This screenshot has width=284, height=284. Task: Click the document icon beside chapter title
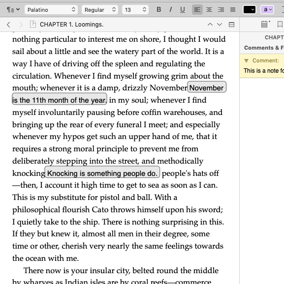click(x=33, y=24)
